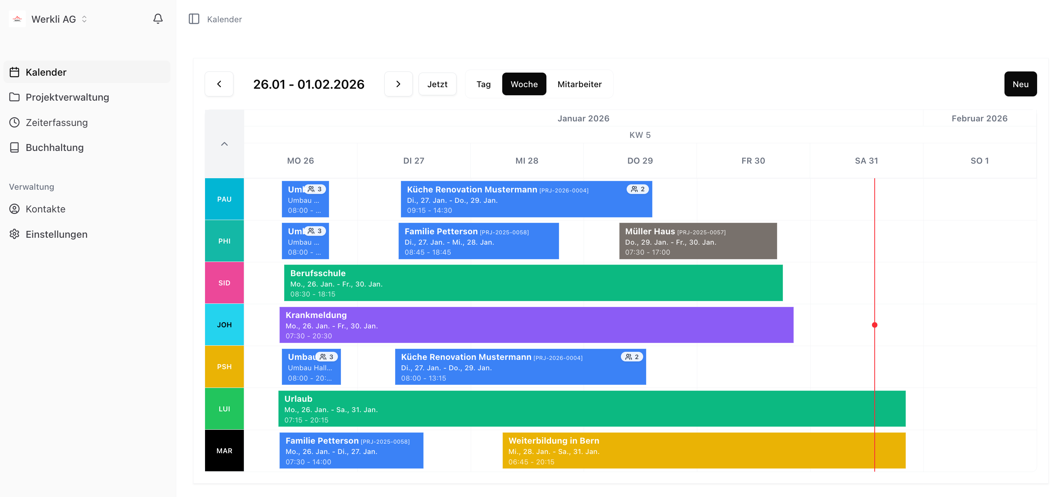Select the PSH employee row label
The width and height of the screenshot is (1059, 497).
point(225,367)
